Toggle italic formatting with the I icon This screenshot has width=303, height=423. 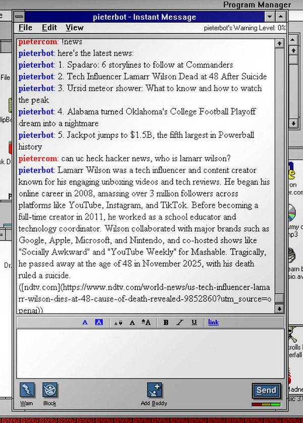[x=180, y=322]
